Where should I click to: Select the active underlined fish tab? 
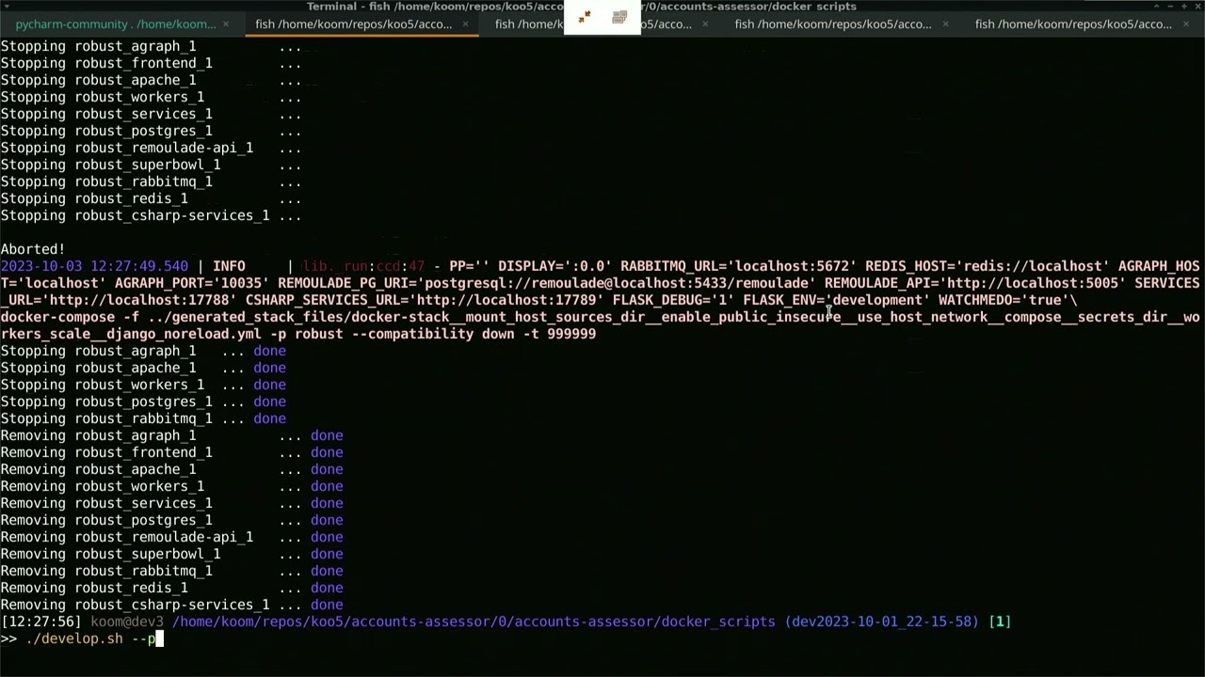[x=354, y=24]
